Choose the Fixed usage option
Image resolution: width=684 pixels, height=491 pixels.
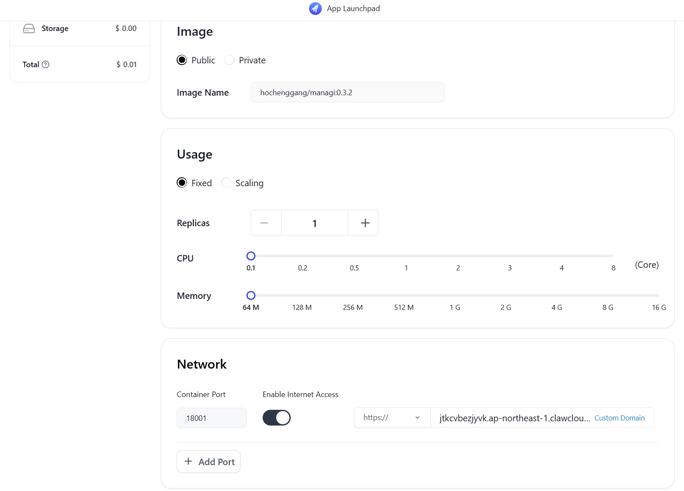pyautogui.click(x=182, y=183)
